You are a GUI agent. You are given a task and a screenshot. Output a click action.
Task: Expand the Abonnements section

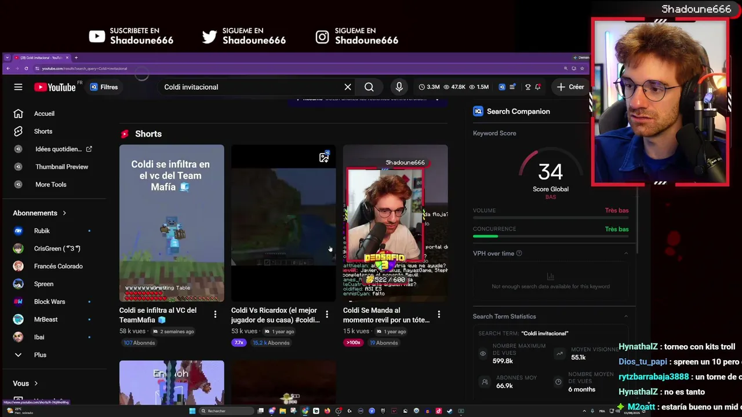click(x=39, y=213)
